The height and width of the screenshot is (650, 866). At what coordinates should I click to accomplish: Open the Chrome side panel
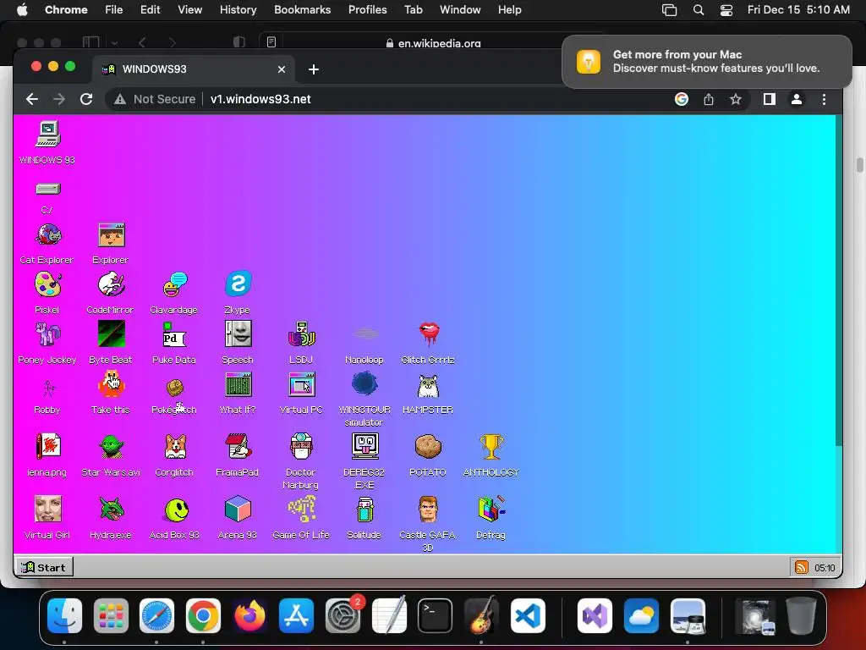[770, 99]
